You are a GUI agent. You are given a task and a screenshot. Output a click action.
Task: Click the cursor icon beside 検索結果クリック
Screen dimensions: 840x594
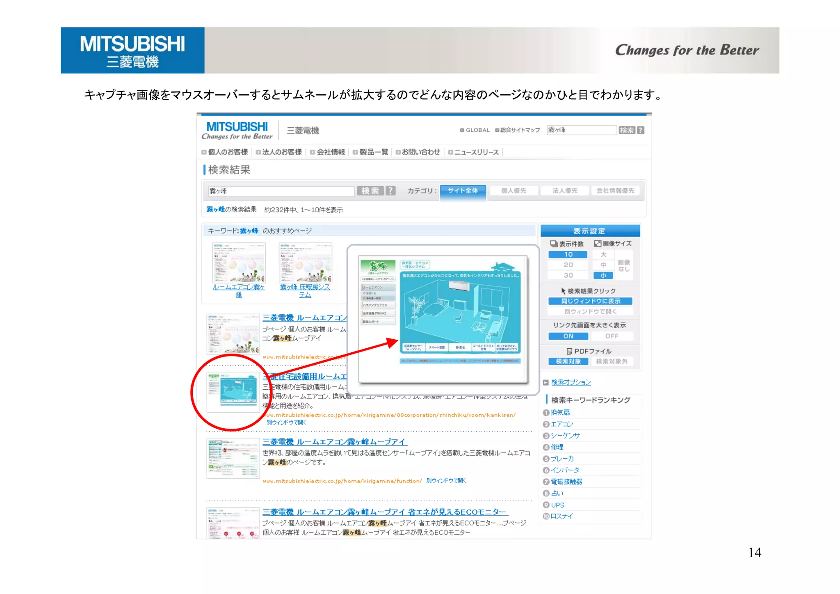coord(564,291)
